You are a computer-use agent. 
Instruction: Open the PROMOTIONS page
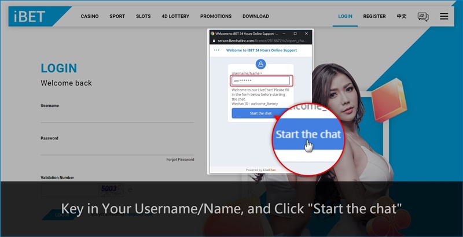tap(216, 17)
